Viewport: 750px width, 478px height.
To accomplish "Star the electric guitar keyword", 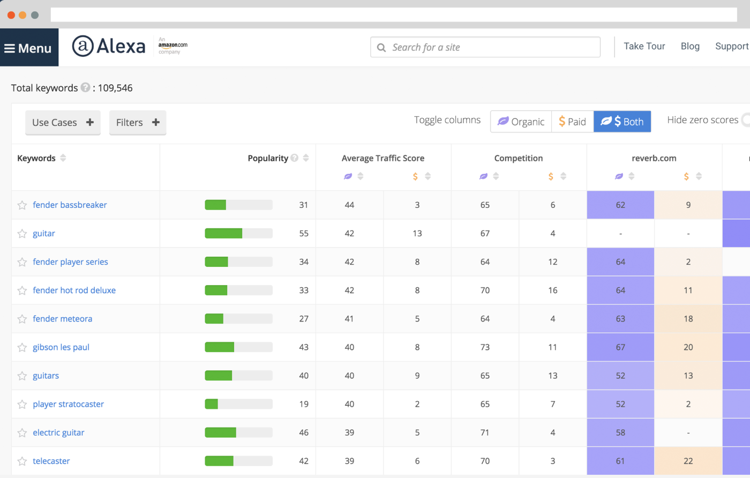I will tap(22, 432).
